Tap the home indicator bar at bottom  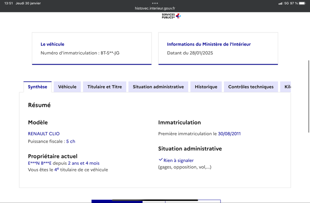(x=155, y=200)
